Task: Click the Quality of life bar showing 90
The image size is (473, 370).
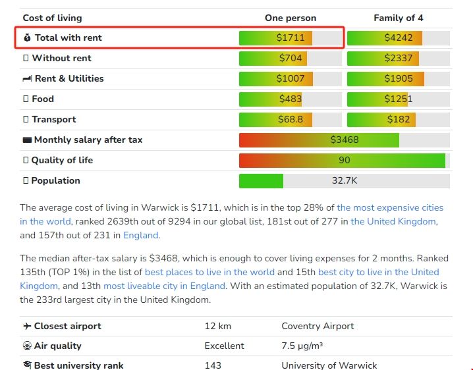Action: [x=344, y=161]
